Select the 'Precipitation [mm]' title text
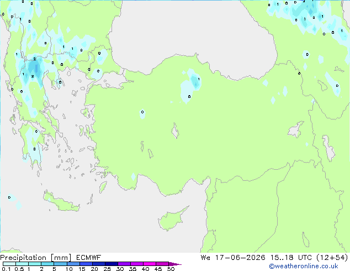Screen dimensions: 350x271 click(36, 258)
